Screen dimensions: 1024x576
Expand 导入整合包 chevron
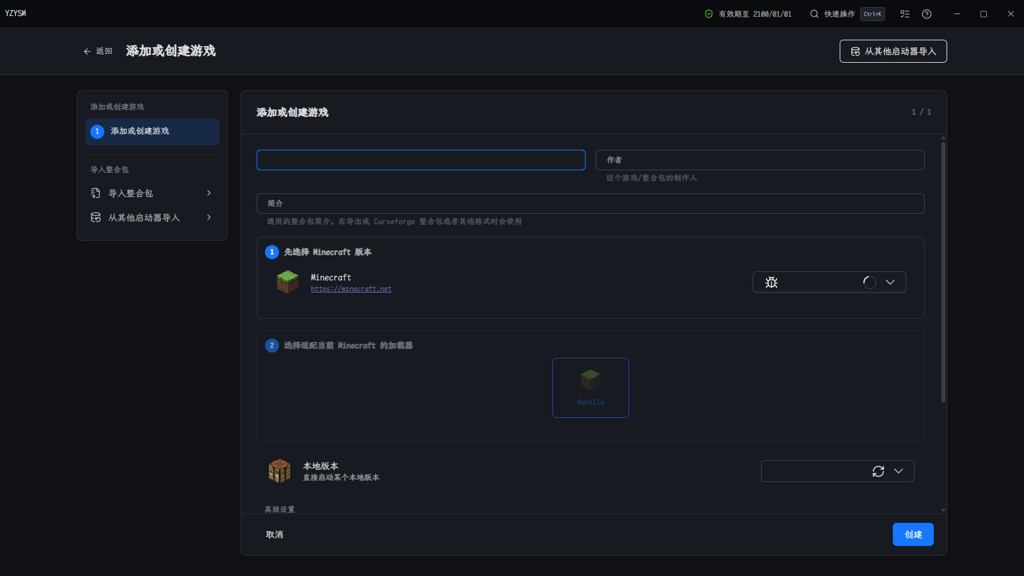point(209,193)
